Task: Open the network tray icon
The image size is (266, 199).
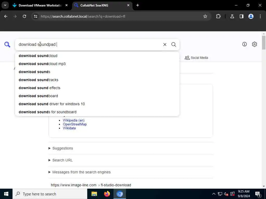Action: pyautogui.click(x=220, y=194)
